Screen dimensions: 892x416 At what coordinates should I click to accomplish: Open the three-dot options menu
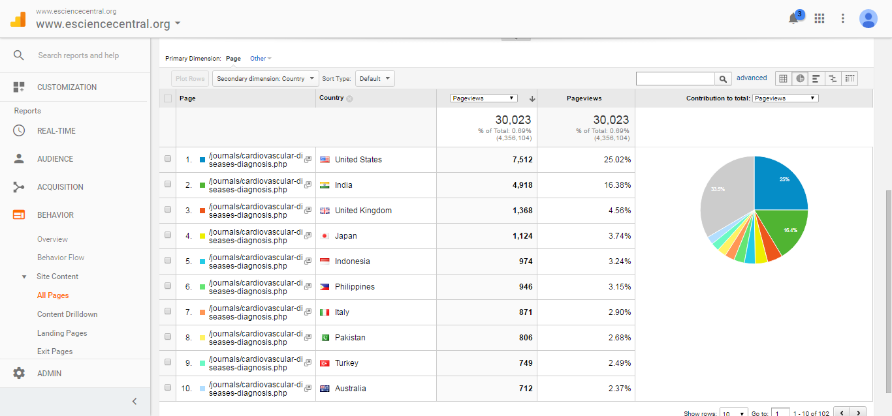(843, 18)
